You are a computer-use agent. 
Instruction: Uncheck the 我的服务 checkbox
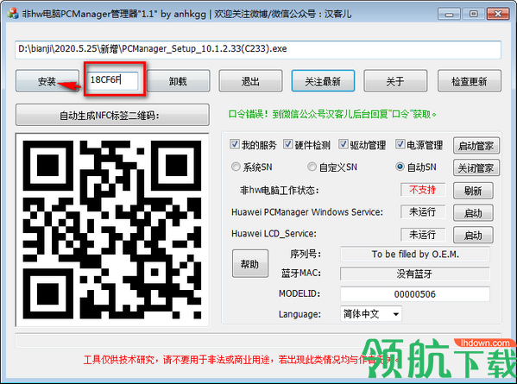(x=235, y=144)
